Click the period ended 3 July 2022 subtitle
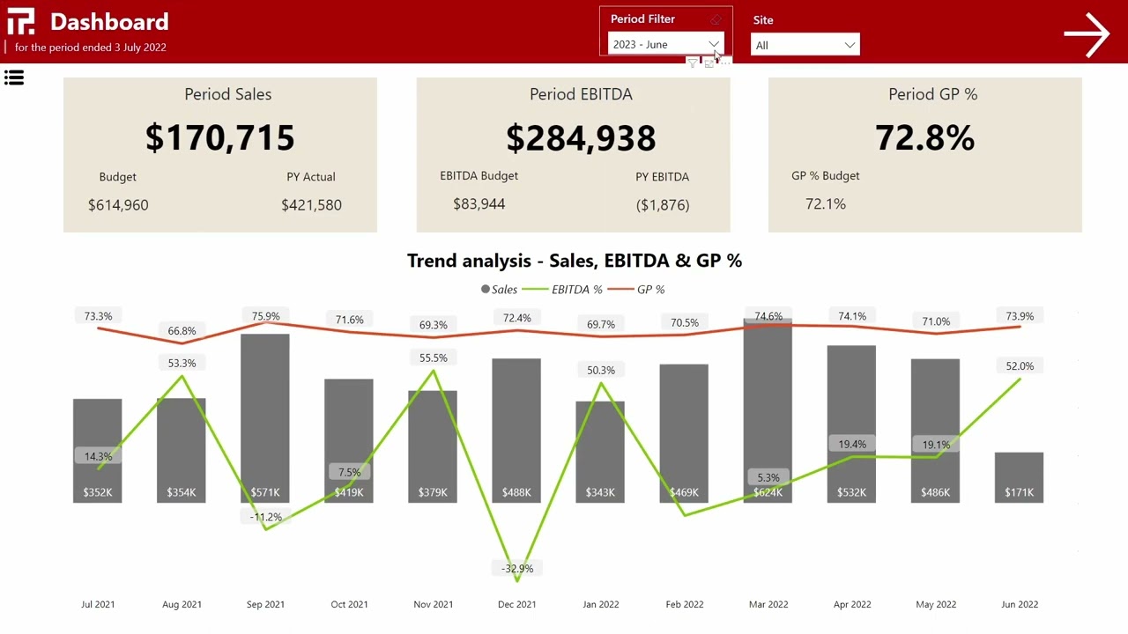 click(91, 48)
